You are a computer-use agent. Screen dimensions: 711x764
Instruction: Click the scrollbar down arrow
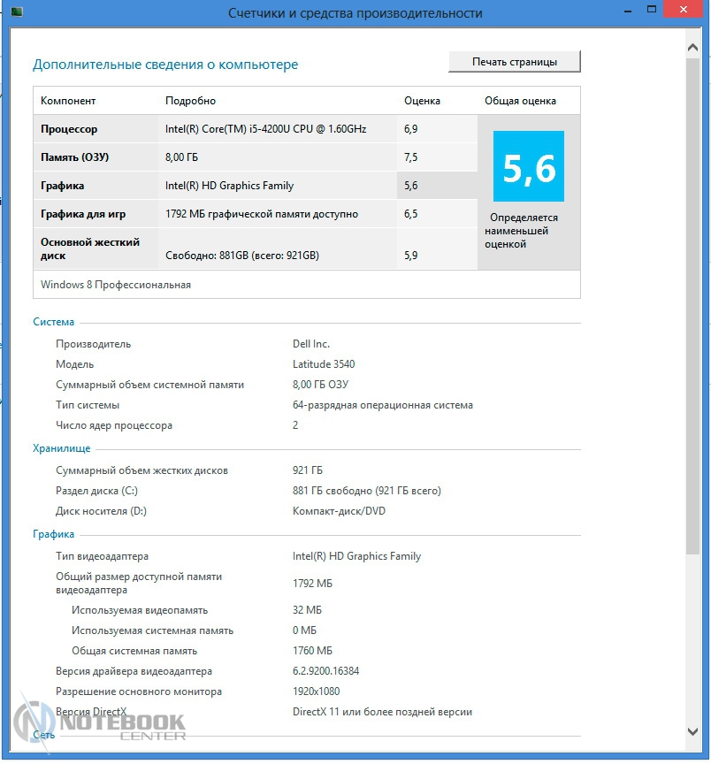click(x=692, y=731)
